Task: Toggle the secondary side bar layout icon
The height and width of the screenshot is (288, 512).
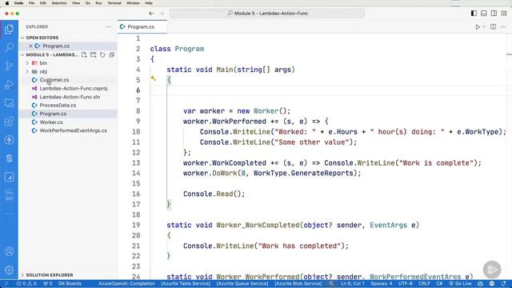Action: coord(494,14)
